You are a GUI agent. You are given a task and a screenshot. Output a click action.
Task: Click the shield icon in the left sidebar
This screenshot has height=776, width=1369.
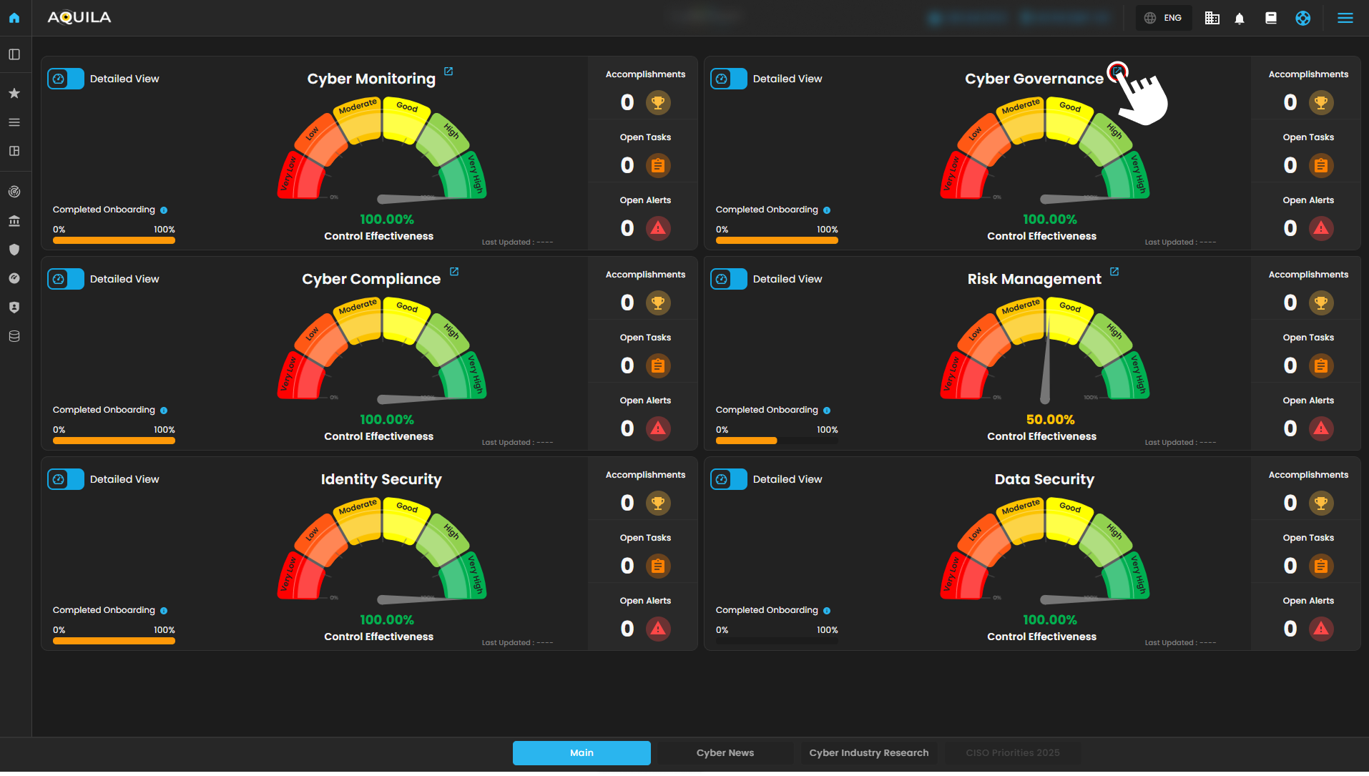point(14,250)
